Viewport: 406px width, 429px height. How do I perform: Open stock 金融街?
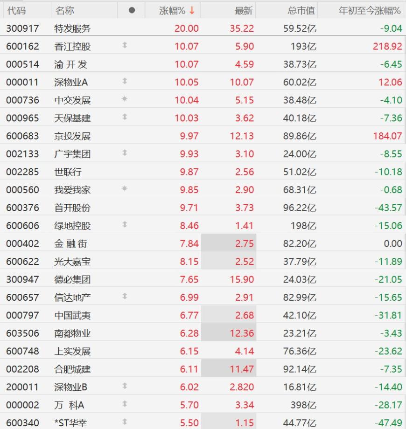click(70, 243)
